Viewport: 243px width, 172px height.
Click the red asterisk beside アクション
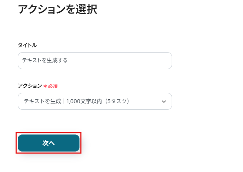(x=45, y=86)
